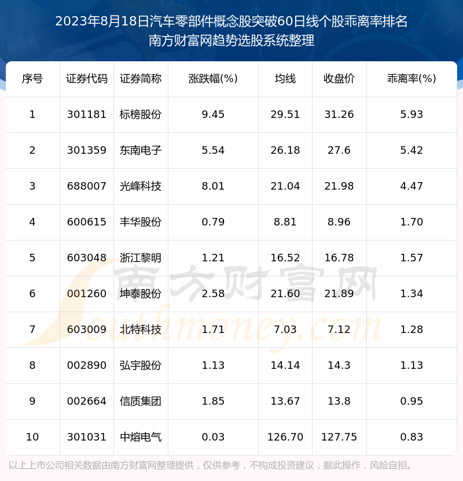The width and height of the screenshot is (463, 481).
Task: Click closing price 21.89
Action: [x=339, y=294]
